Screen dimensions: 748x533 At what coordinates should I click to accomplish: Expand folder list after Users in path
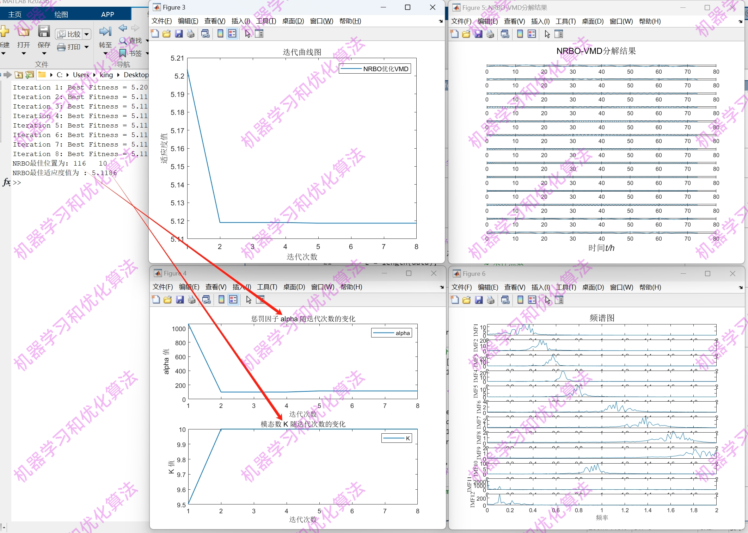(94, 75)
